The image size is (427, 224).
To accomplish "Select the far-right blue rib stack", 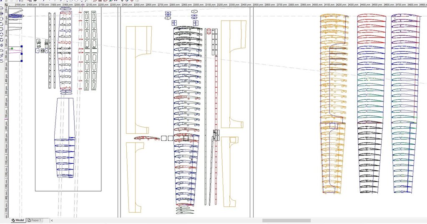I will [404, 104].
